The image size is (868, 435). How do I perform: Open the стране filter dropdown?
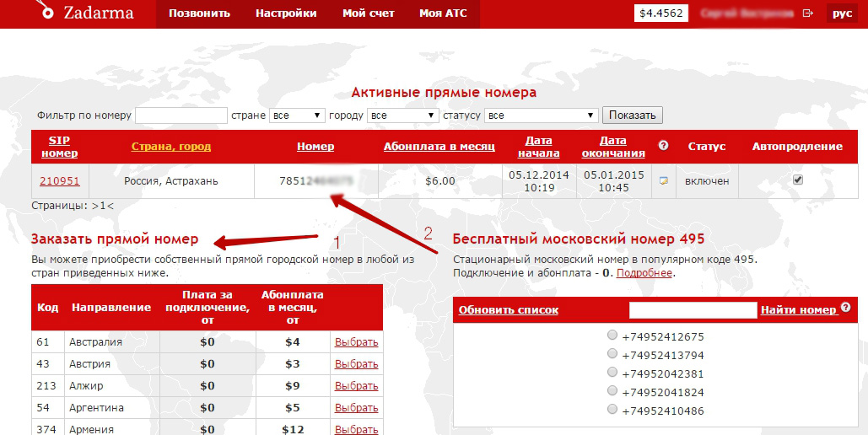297,115
